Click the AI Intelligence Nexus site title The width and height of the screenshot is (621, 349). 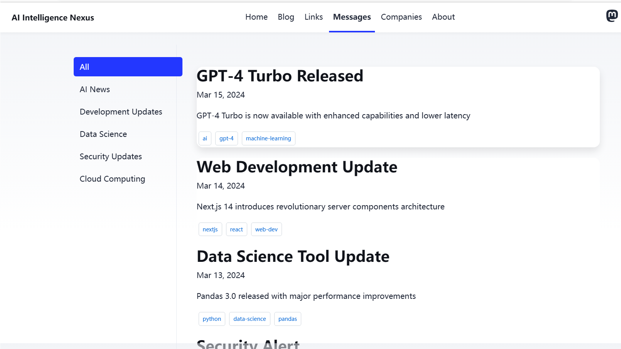(53, 18)
